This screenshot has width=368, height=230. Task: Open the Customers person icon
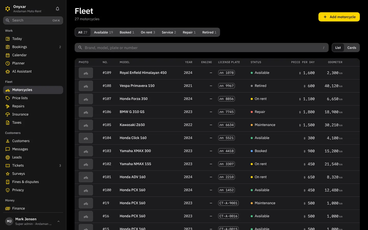tap(8, 141)
